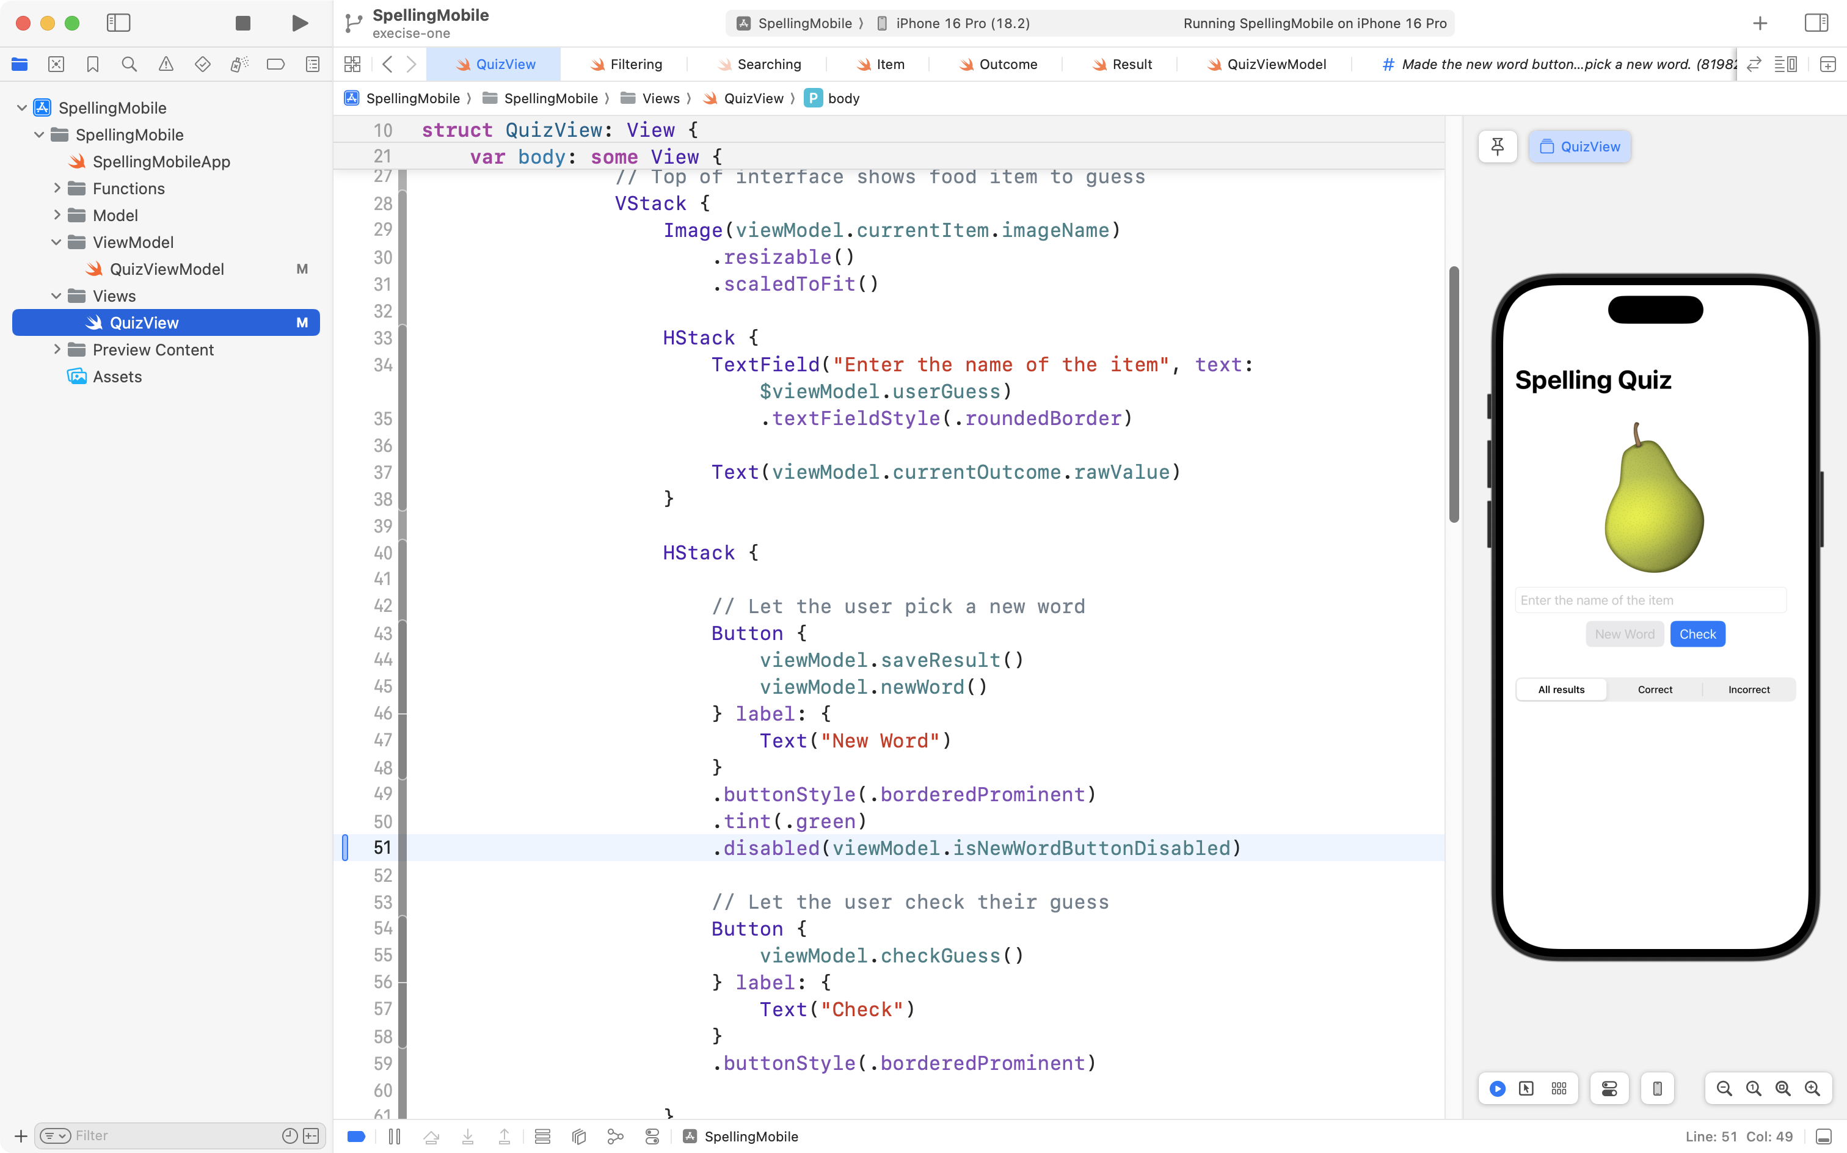Switch to the Filtering tab
Viewport: 1847px width, 1153px height.
pos(626,64)
